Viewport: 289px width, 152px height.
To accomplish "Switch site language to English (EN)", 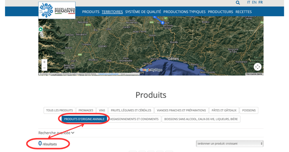I will [254, 2].
